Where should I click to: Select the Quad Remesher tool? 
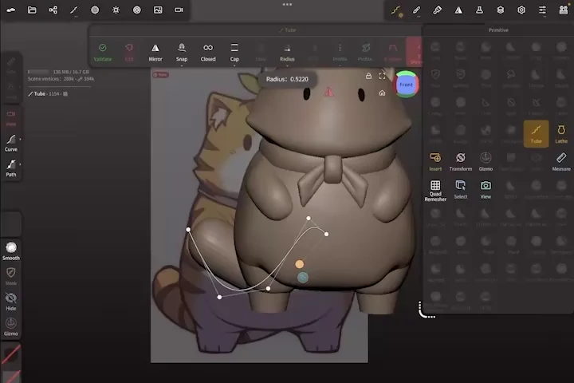[435, 191]
